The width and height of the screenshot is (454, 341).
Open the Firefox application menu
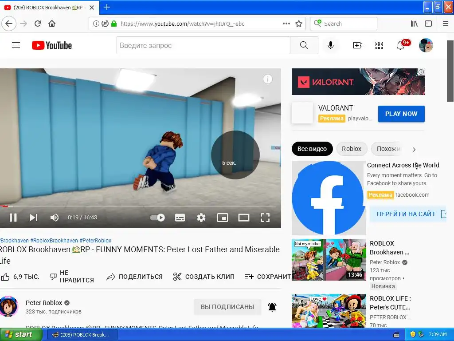point(446,24)
